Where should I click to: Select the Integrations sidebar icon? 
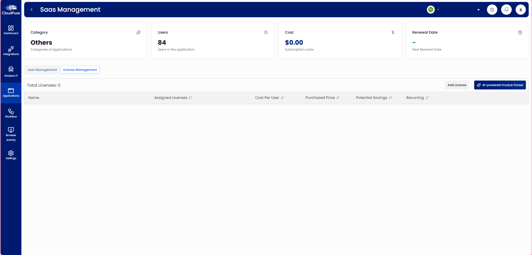(11, 51)
